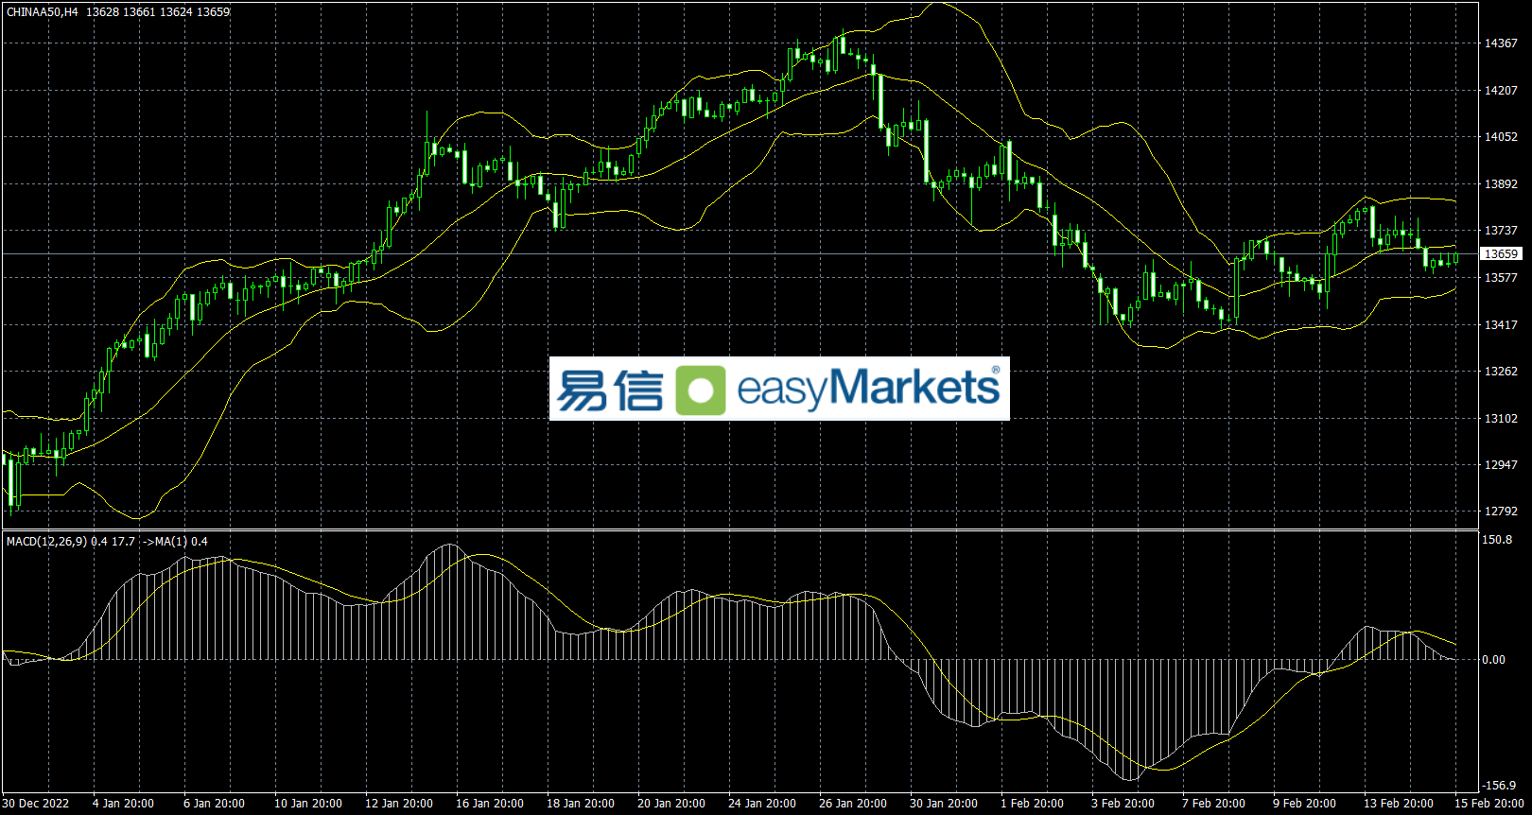Select the 13102 price level label
The image size is (1532, 815).
(1501, 419)
